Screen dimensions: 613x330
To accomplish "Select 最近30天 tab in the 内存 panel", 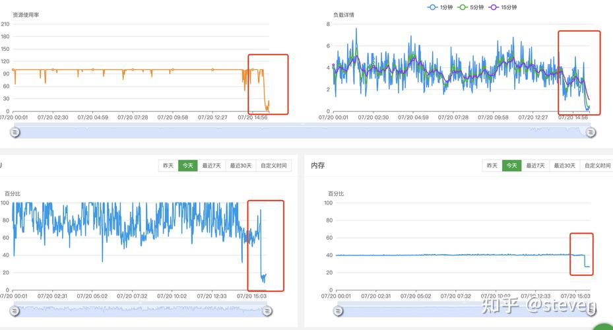I will coord(565,166).
